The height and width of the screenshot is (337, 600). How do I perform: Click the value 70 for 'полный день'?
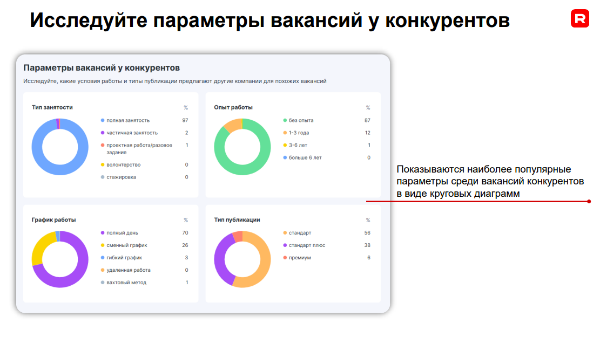tap(185, 233)
